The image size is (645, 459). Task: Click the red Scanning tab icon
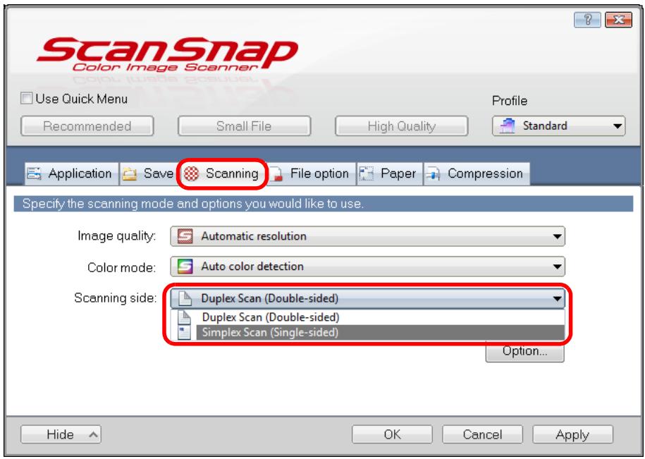191,173
